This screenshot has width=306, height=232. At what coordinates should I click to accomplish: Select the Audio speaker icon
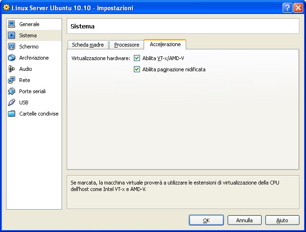pos(12,69)
